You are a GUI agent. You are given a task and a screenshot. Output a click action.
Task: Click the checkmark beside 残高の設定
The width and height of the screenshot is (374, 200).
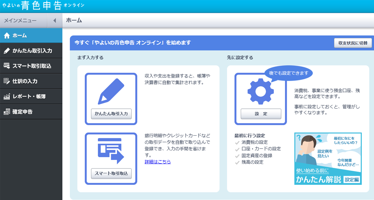[237, 162]
